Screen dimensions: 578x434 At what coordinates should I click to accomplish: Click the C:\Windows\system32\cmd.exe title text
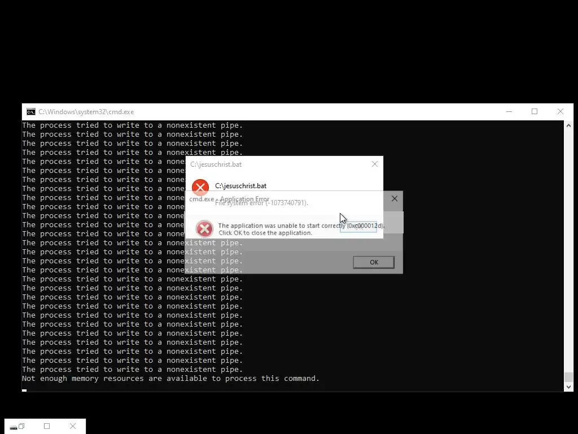coord(86,112)
